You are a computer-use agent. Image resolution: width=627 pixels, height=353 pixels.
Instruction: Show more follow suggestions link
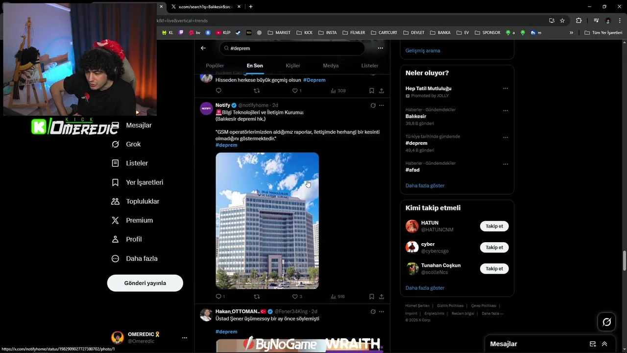pyautogui.click(x=425, y=288)
